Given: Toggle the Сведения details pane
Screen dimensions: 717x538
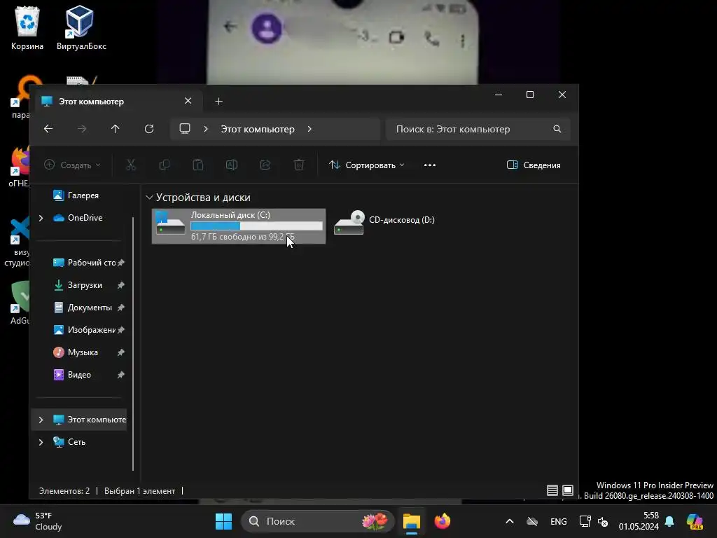Looking at the screenshot, I should [x=534, y=165].
